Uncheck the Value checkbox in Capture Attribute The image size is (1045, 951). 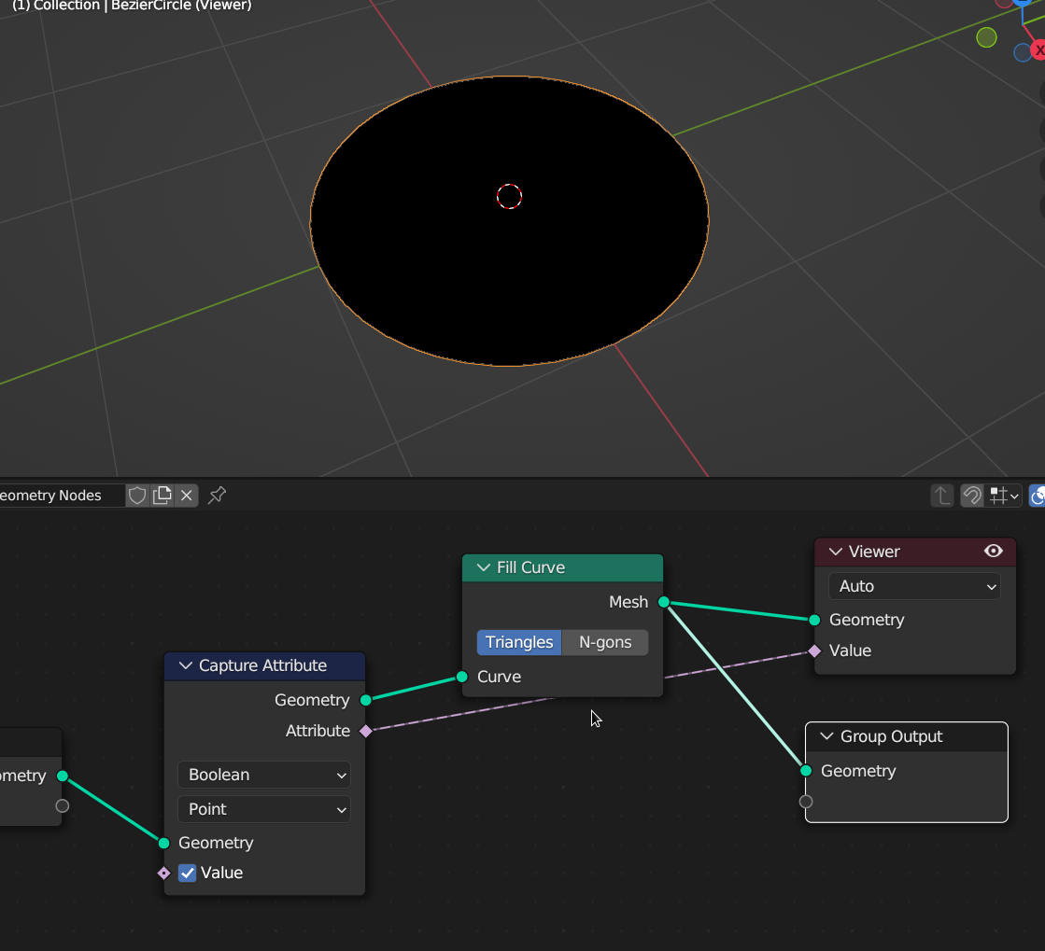pyautogui.click(x=188, y=873)
